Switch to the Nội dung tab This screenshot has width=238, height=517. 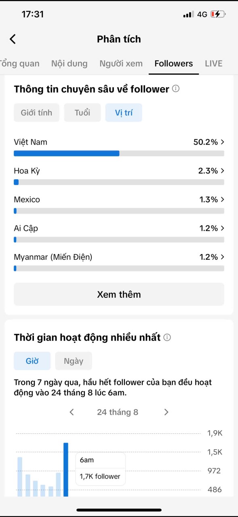69,63
